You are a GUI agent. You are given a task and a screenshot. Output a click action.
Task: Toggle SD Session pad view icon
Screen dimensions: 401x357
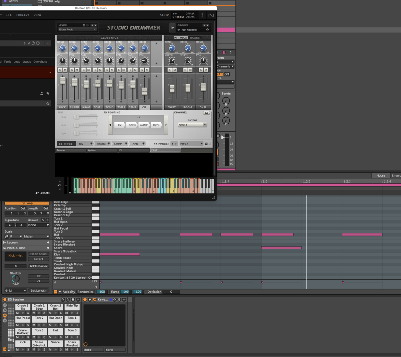click(x=5, y=316)
